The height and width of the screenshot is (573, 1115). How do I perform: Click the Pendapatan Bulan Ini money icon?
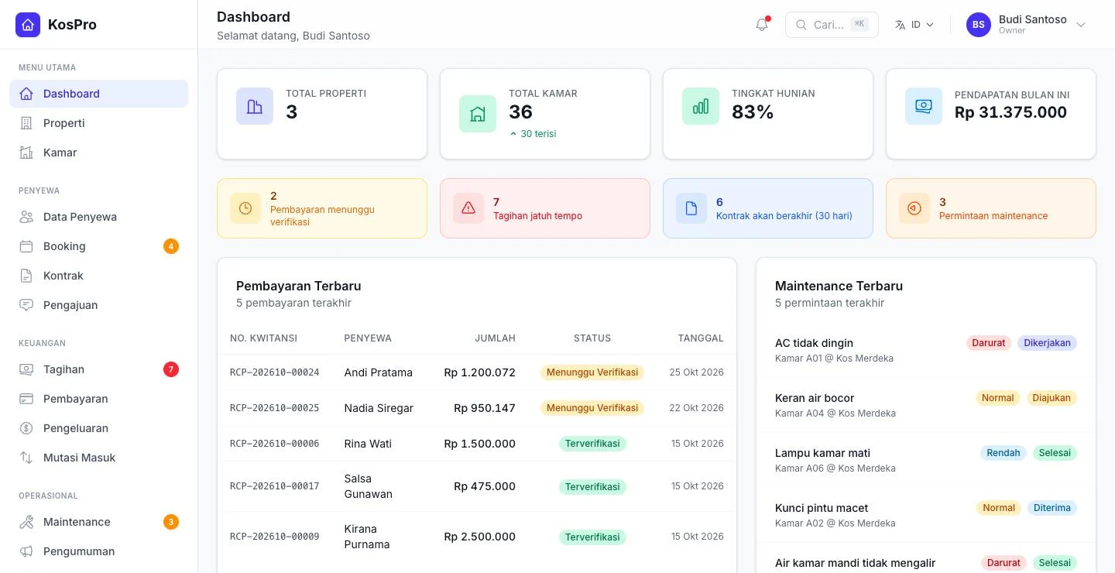[x=924, y=106]
